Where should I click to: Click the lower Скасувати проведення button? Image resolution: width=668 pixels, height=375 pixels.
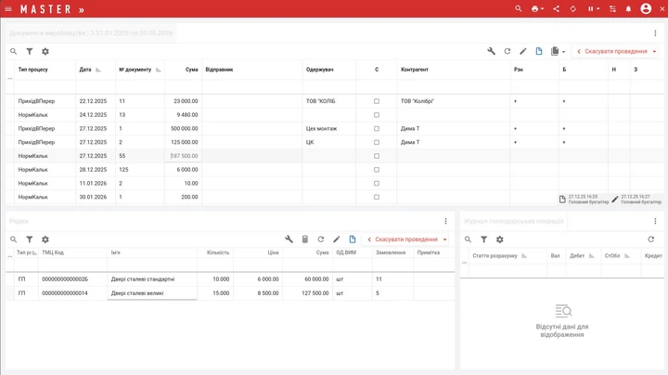402,239
